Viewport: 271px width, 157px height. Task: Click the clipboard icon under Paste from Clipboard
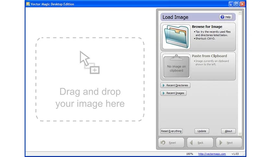(176, 66)
